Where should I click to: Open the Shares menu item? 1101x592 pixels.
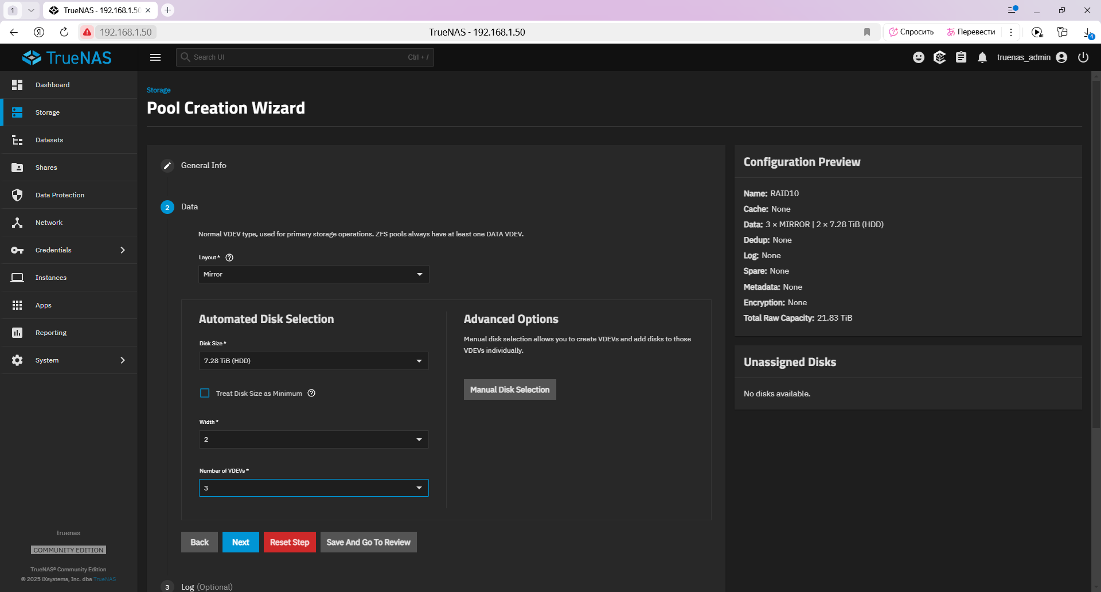(69, 168)
